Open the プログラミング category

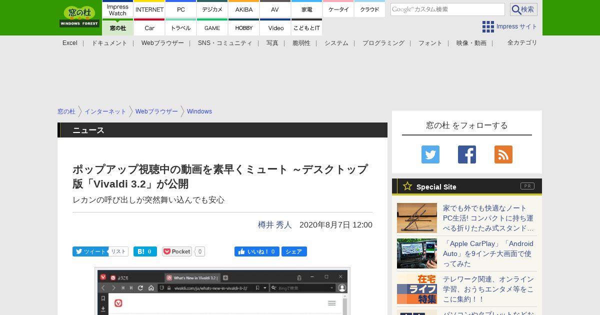tap(383, 43)
